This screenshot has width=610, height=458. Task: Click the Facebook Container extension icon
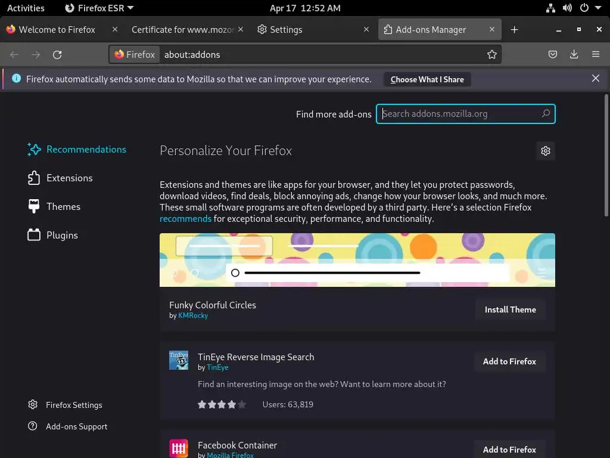pos(179,448)
